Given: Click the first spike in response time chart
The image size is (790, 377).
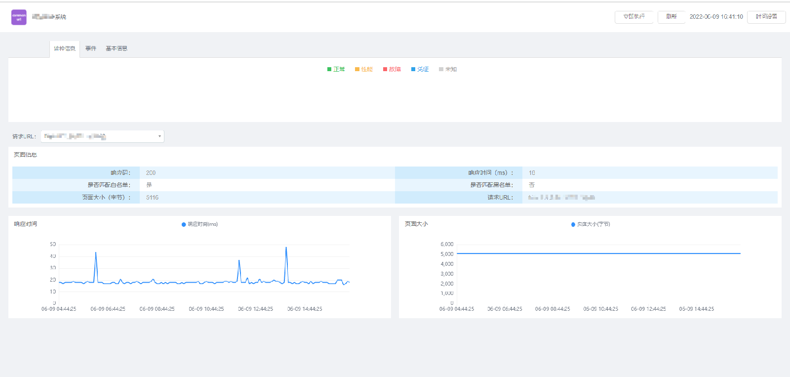Looking at the screenshot, I should pos(96,253).
